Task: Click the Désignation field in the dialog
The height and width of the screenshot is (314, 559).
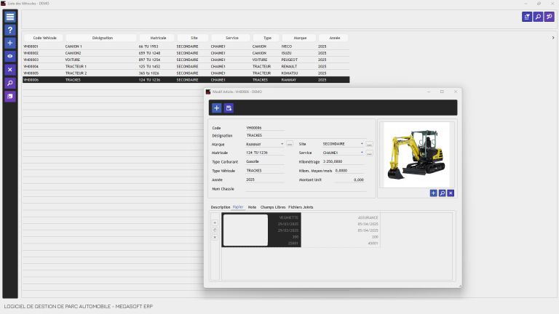Action: (x=306, y=136)
